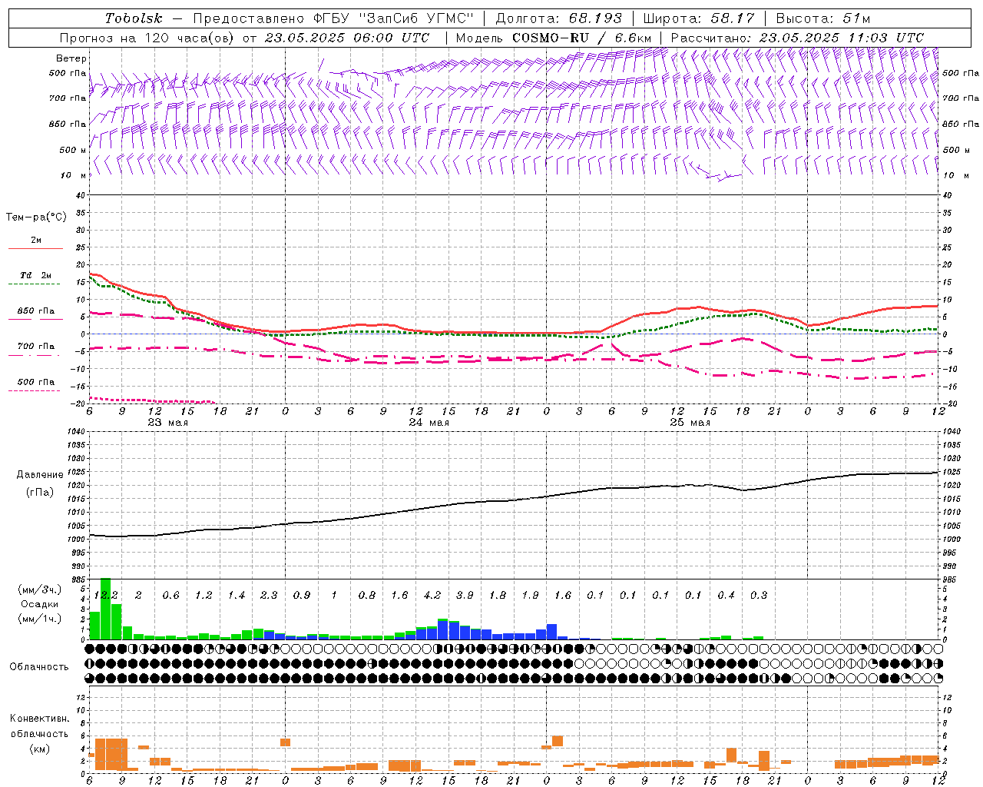Click the Модель COSMO-RU / 6.6км label
The image size is (983, 787).
[x=554, y=38]
